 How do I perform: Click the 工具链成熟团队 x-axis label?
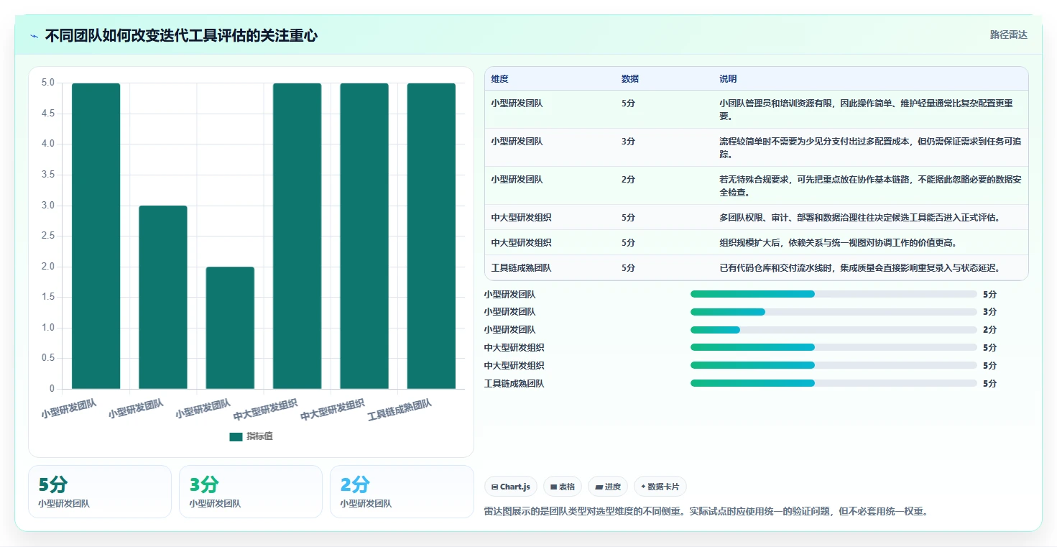click(400, 410)
